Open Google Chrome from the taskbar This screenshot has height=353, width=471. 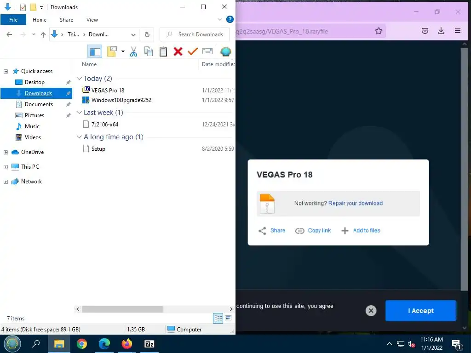pos(81,344)
